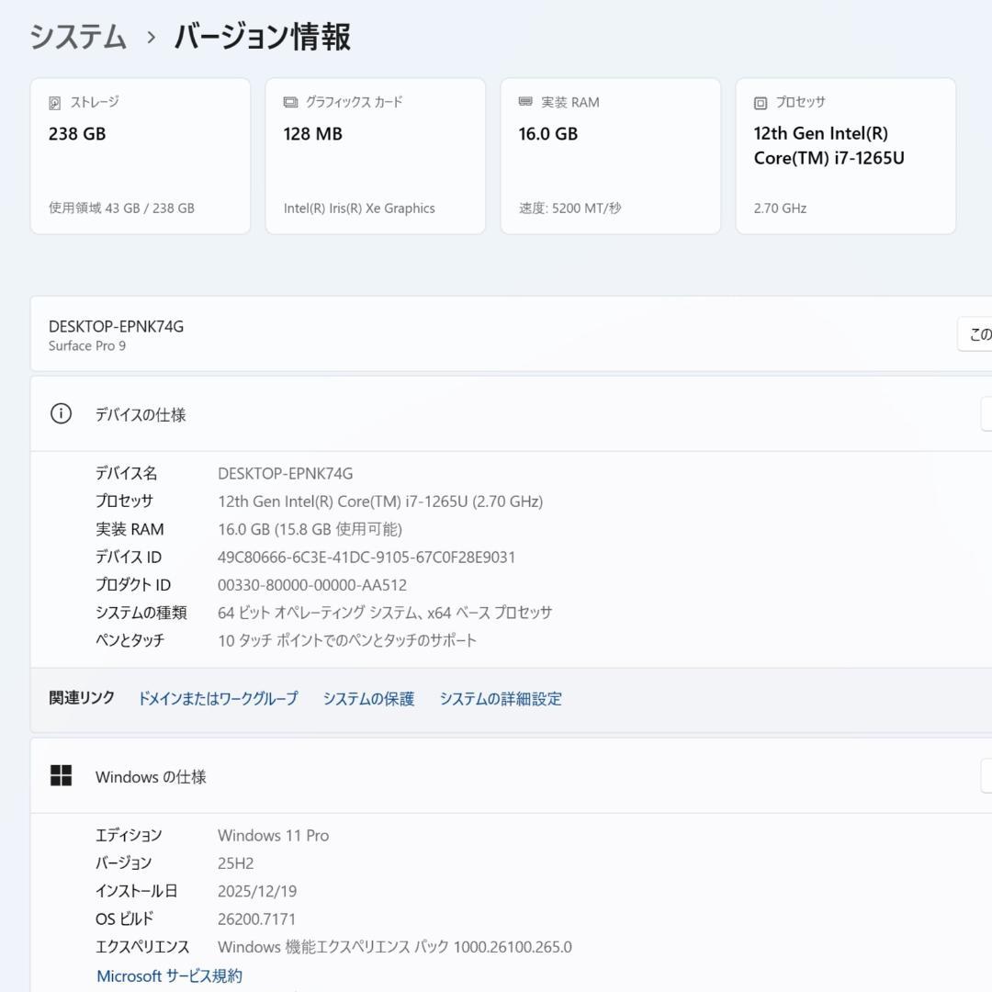Screen dimensions: 992x992
Task: Open the ドメインまたはワークグループ link
Action: click(x=218, y=699)
